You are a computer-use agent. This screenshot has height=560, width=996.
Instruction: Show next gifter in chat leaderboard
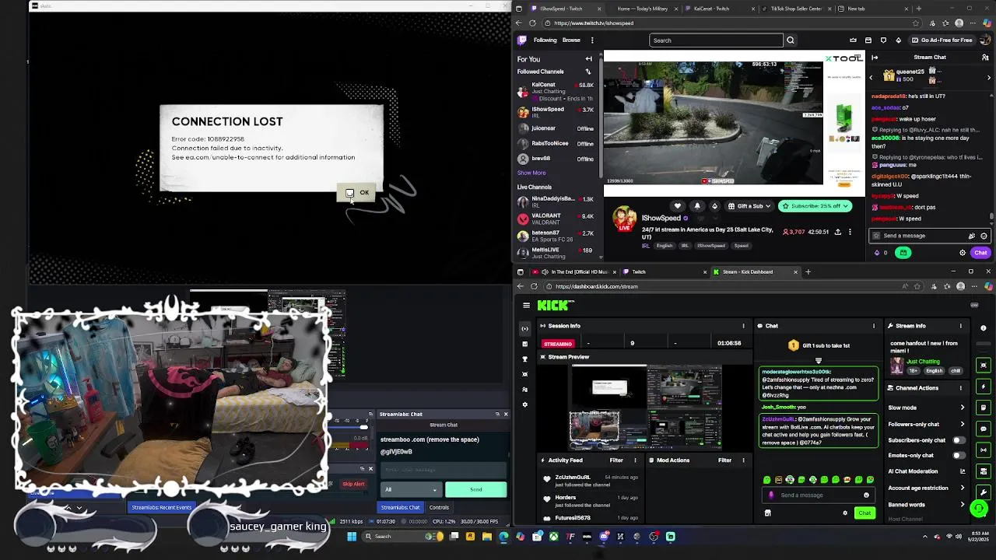pos(989,77)
